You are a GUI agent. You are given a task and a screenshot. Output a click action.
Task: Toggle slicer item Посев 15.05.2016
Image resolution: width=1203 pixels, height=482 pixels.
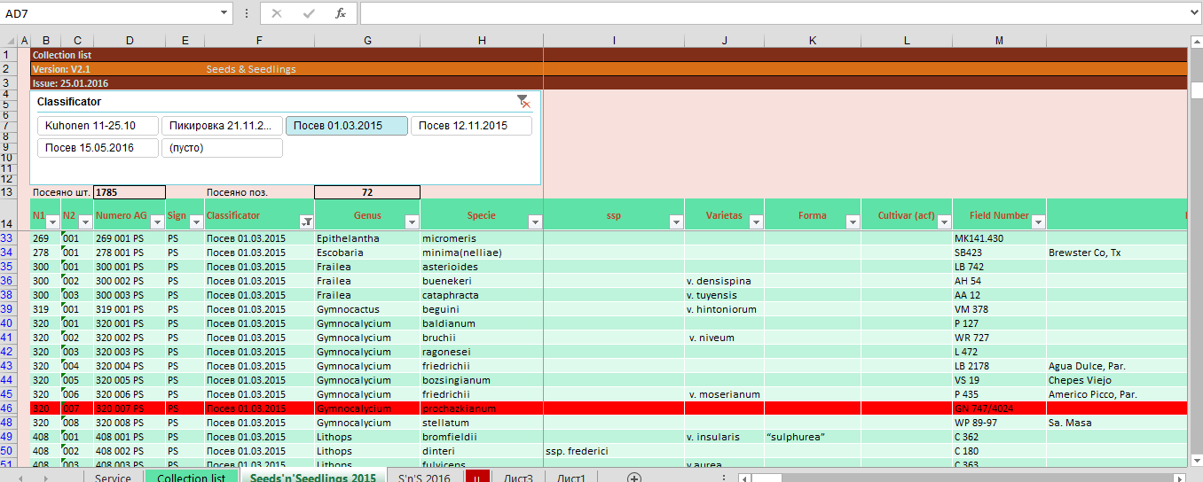click(x=98, y=148)
